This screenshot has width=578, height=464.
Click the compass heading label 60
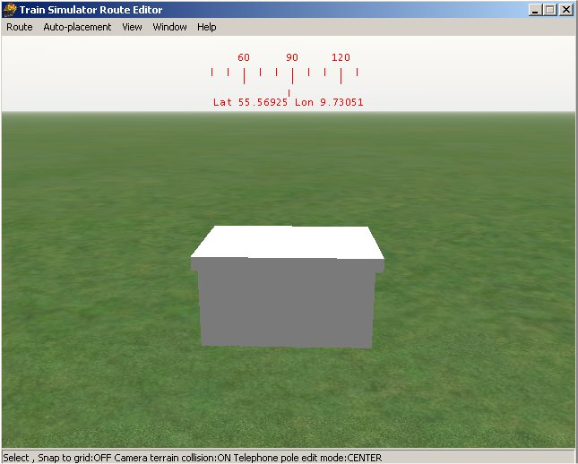[244, 57]
